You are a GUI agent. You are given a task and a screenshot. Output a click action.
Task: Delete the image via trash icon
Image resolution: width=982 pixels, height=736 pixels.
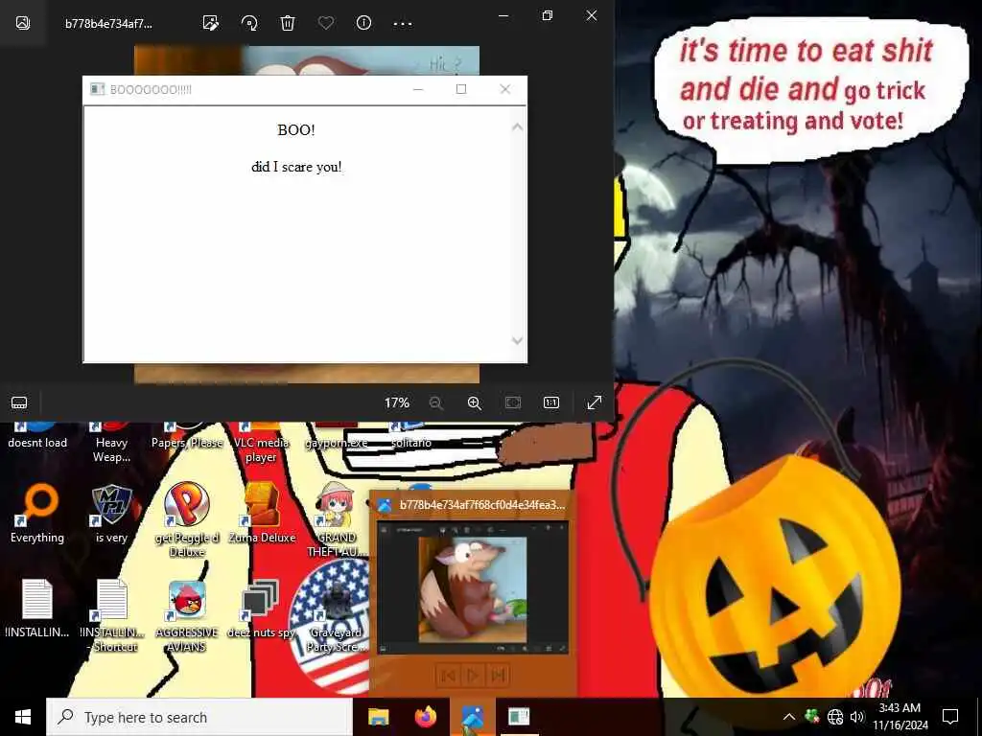point(288,24)
